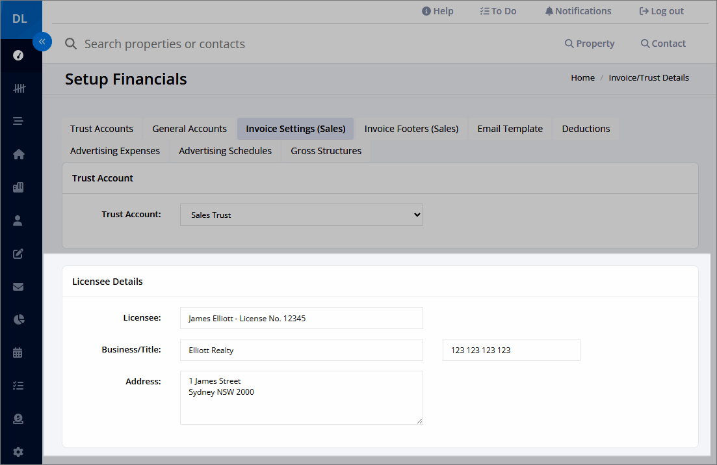Open Advertising Schedules tab
The height and width of the screenshot is (465, 717).
[225, 151]
